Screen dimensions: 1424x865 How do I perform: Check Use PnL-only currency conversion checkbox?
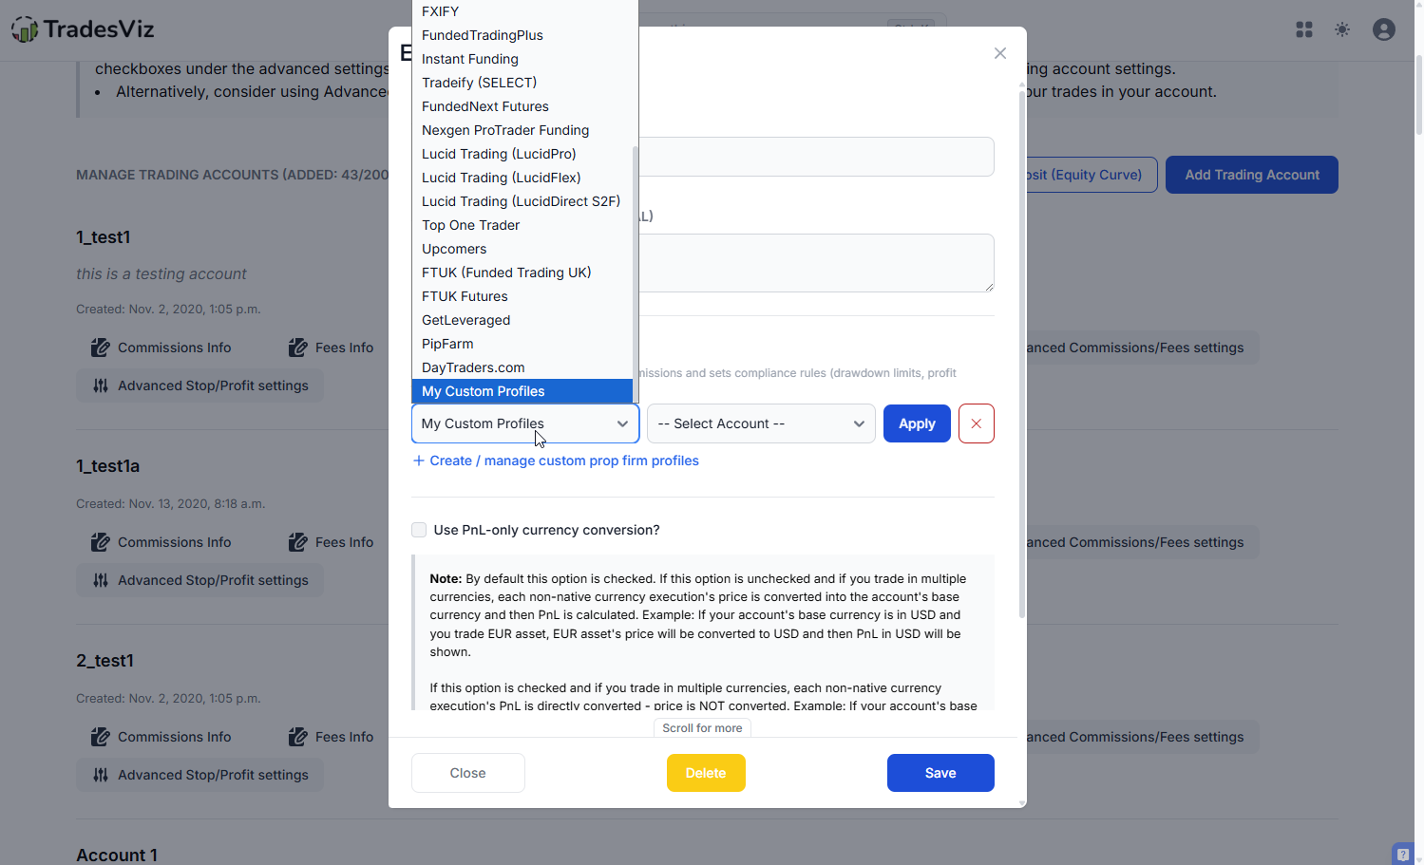tap(419, 530)
